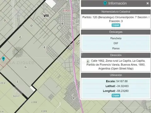Click the blue location marker on map
This screenshot has width=151, height=113.
coord(3,59)
